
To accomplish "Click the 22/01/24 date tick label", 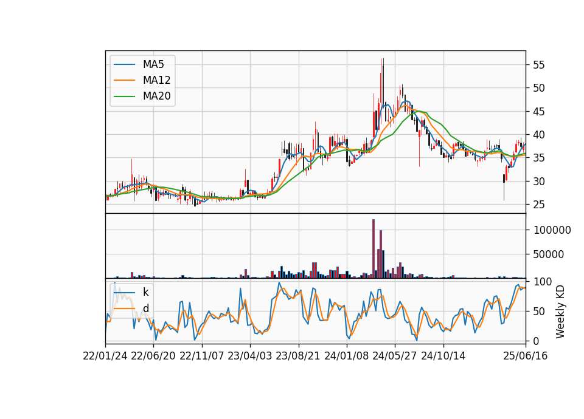I will (x=105, y=356).
